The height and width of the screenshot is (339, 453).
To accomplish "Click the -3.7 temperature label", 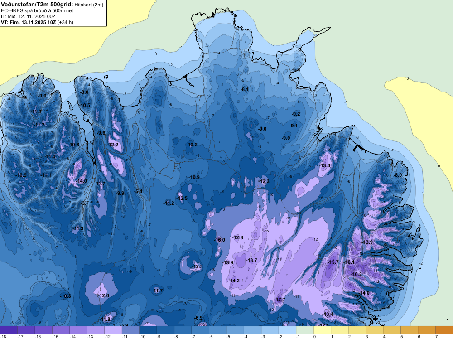I will click(85, 203).
